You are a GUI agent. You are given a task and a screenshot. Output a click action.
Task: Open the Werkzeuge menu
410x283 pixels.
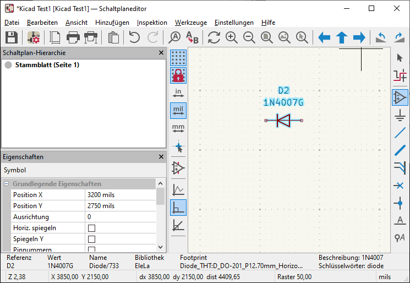tap(190, 23)
